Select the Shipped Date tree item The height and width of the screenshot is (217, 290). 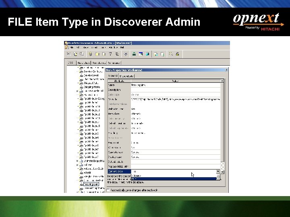tap(91, 83)
